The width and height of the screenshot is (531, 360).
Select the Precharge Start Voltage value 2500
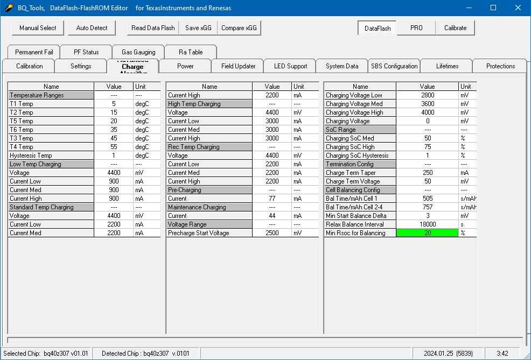pos(272,233)
